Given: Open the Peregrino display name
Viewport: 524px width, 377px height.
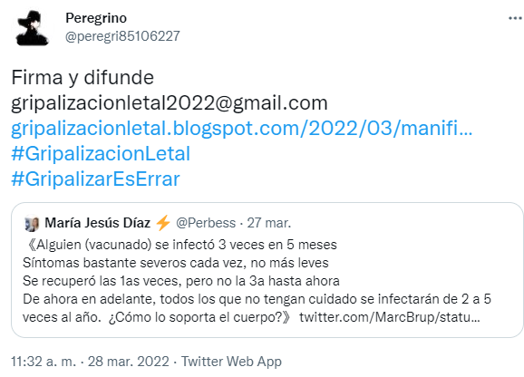Looking at the screenshot, I should coord(96,18).
